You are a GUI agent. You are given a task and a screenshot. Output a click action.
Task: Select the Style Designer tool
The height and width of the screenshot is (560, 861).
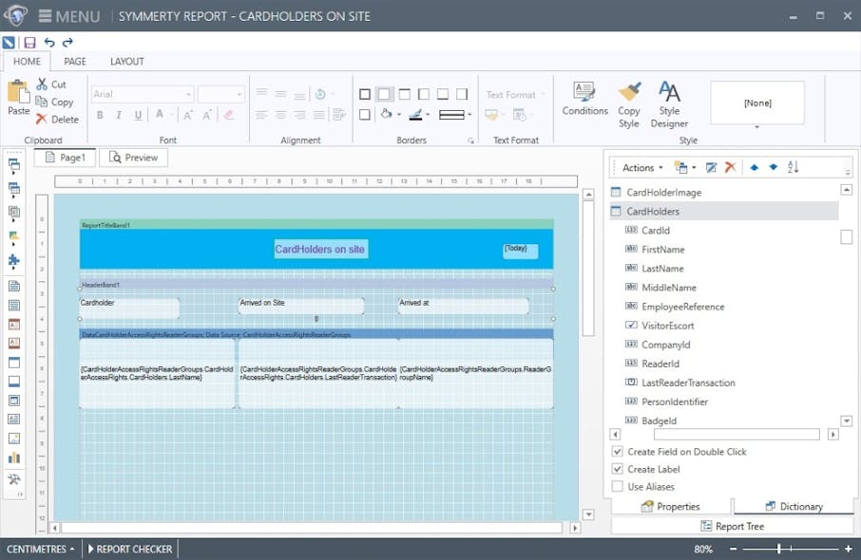(x=670, y=104)
